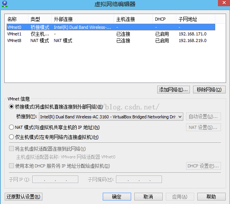Select the VMnet0 bridged row
This screenshot has width=230, height=204.
111,27
